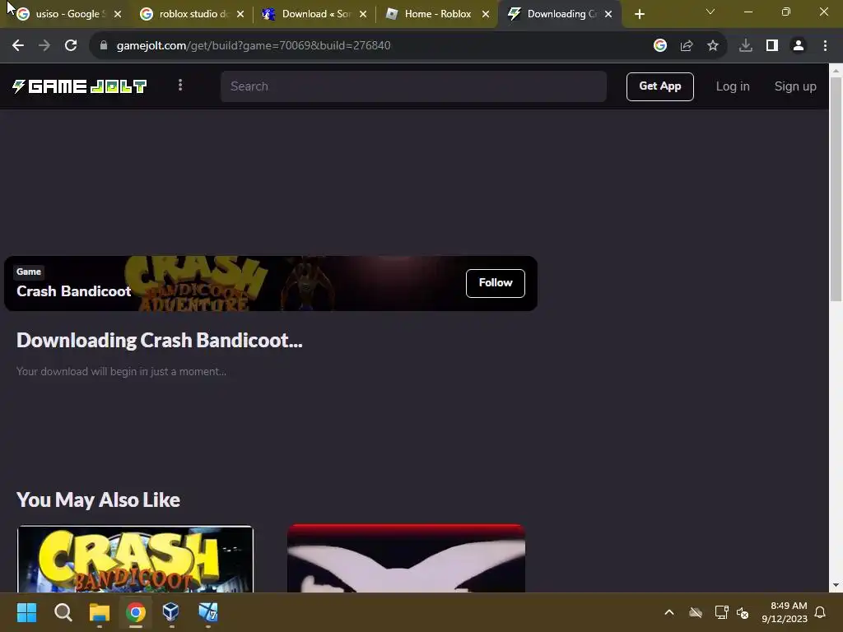This screenshot has height=632, width=843.
Task: Close the Downloading Crash tab
Action: tap(608, 14)
